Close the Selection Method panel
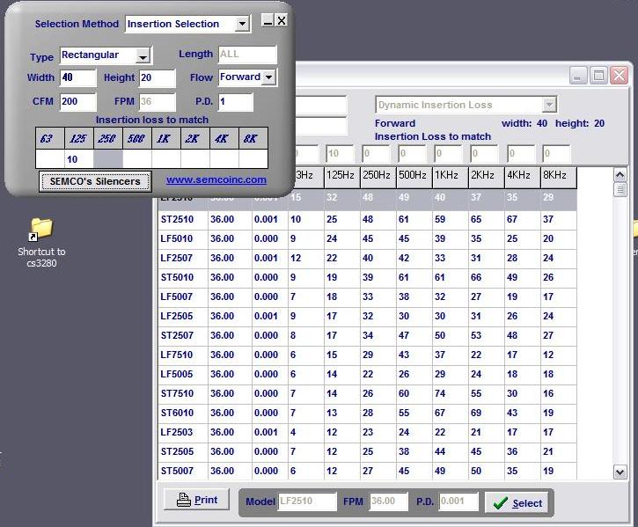Image resolution: width=638 pixels, height=527 pixels. point(282,20)
